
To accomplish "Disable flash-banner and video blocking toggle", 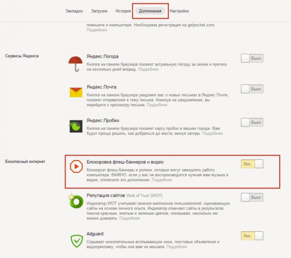I will (252, 164).
